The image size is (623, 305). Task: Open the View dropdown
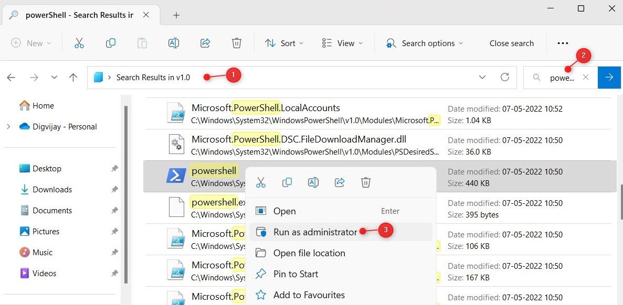pyautogui.click(x=342, y=43)
